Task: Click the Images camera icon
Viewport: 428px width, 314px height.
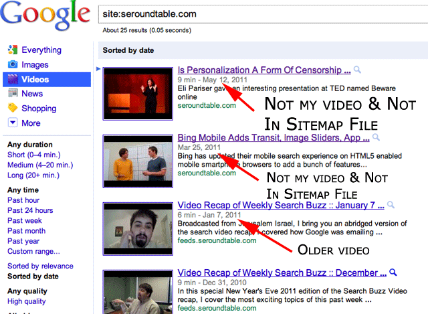Action: 13,64
